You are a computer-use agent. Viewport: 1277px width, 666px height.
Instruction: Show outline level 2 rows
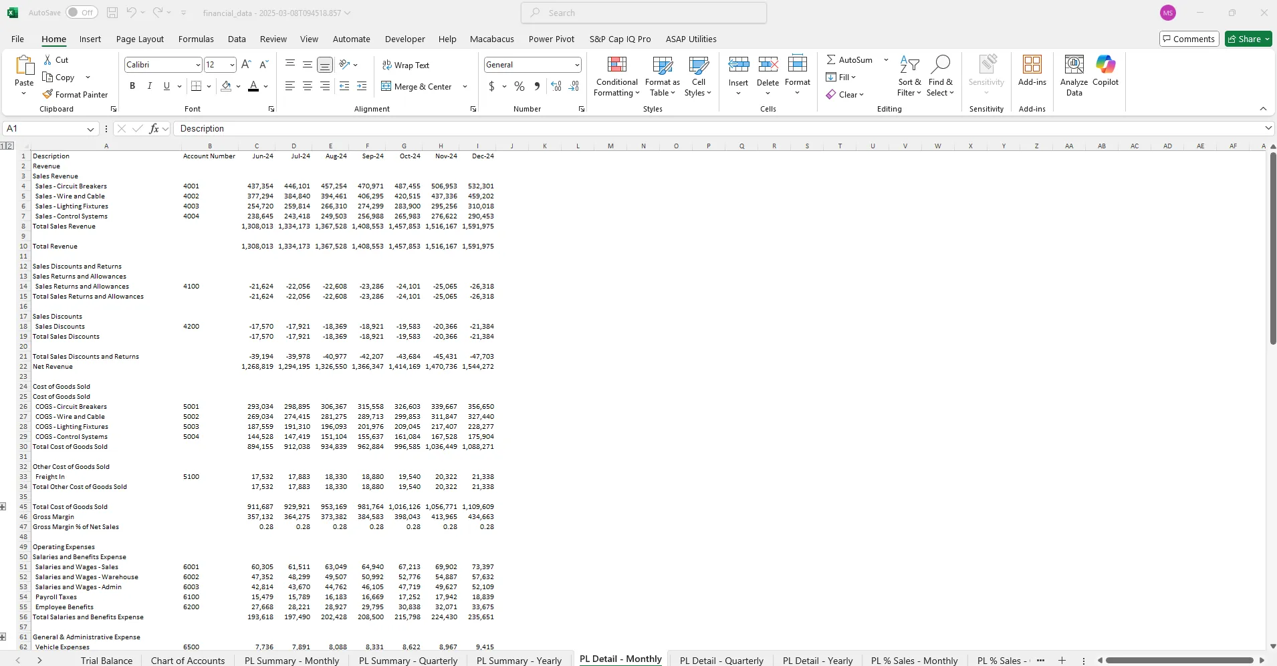[10, 146]
